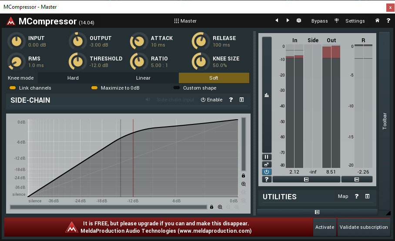Toggle Link channels option
Screen dimensions: 395x241
(x=13, y=88)
